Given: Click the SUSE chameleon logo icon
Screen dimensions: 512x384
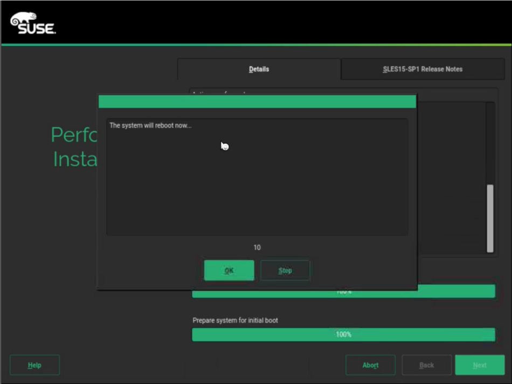Looking at the screenshot, I should (23, 19).
